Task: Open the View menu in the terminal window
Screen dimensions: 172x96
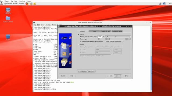Action: pos(43,25)
